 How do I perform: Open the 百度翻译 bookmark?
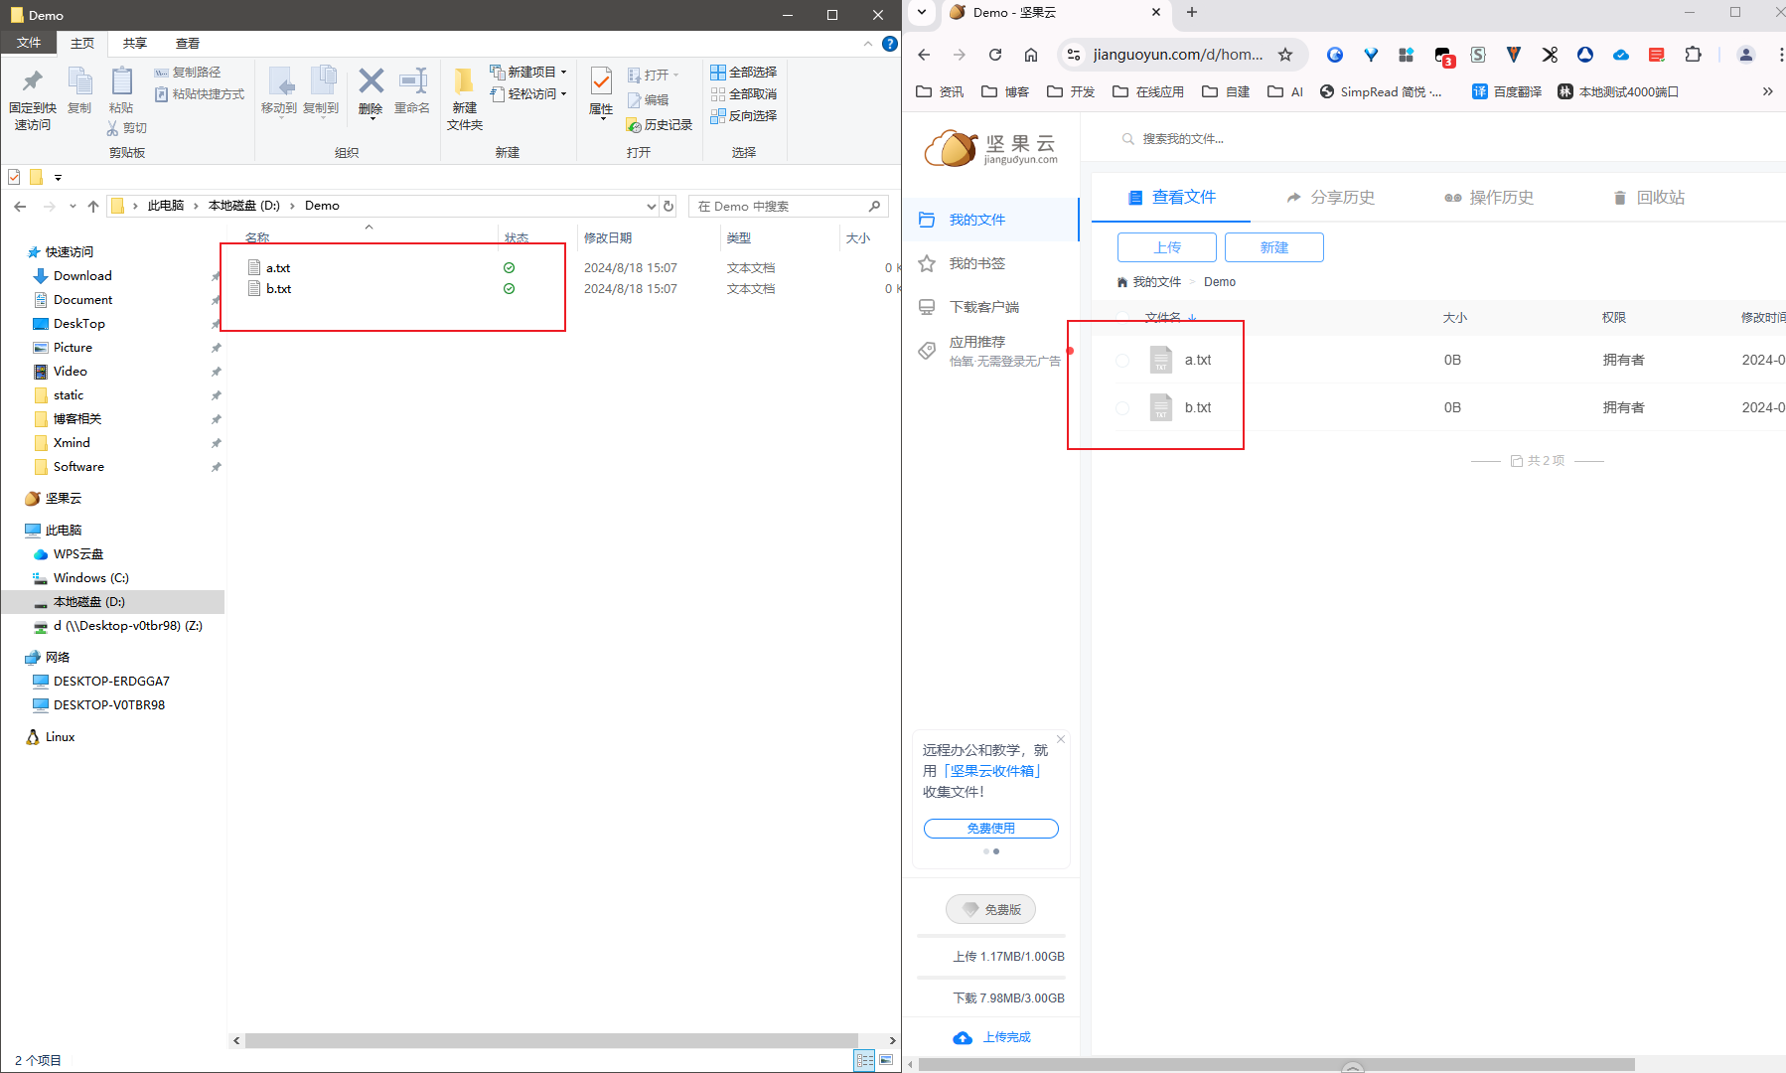click(x=1507, y=91)
